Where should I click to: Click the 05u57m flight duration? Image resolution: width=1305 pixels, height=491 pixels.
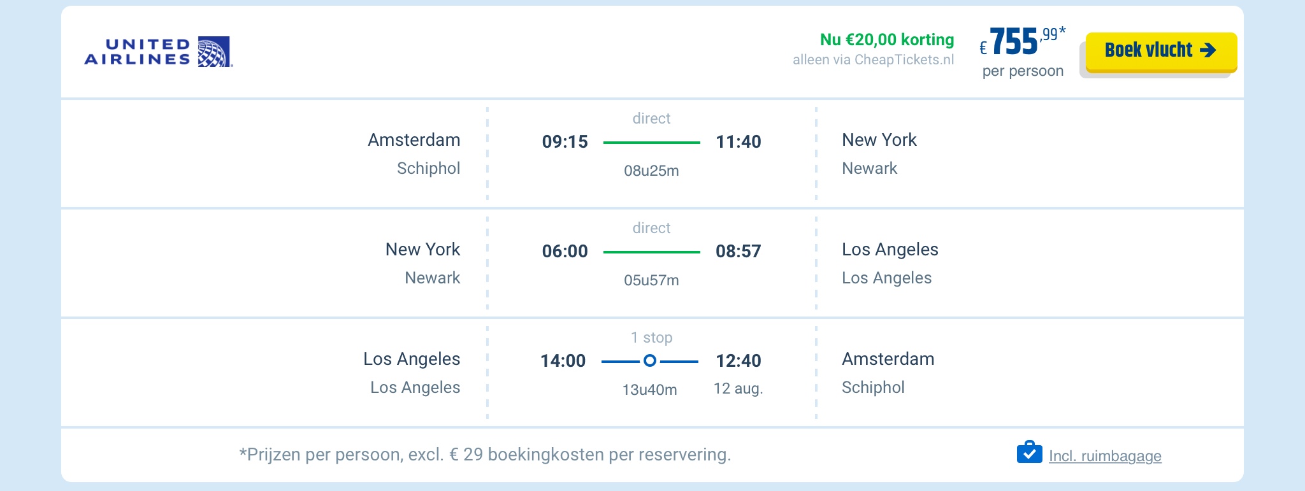(x=651, y=280)
